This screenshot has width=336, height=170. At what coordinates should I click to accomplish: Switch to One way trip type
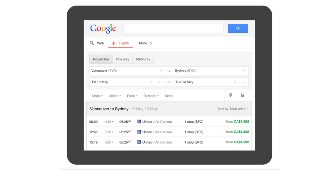(x=122, y=59)
